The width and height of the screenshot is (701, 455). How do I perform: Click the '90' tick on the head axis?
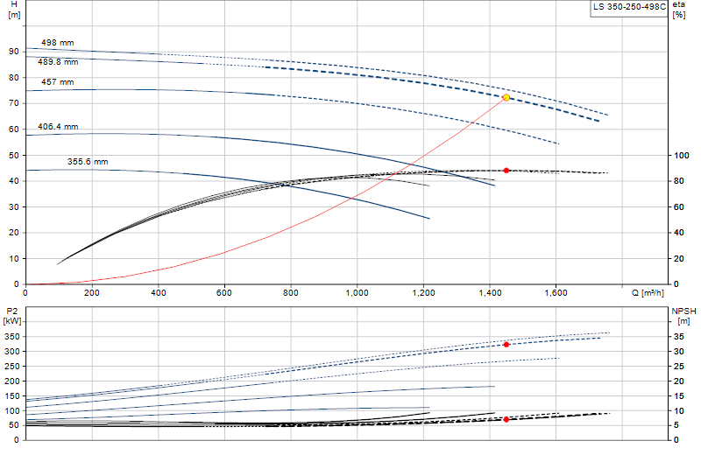(x=14, y=52)
